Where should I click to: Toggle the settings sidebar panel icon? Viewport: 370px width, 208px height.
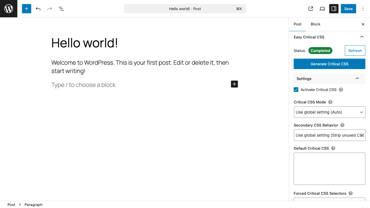pyautogui.click(x=334, y=9)
